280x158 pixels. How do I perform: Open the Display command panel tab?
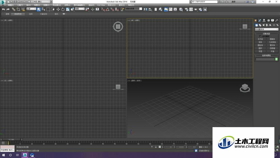pos(272,20)
